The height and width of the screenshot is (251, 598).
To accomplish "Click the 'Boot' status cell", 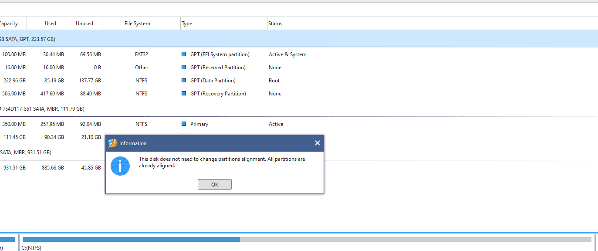I will point(274,81).
